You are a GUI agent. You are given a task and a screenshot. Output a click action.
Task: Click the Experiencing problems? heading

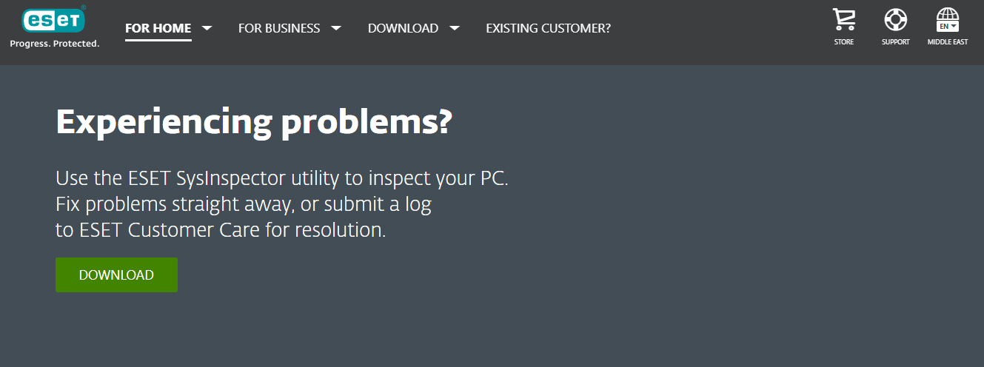pyautogui.click(x=253, y=121)
